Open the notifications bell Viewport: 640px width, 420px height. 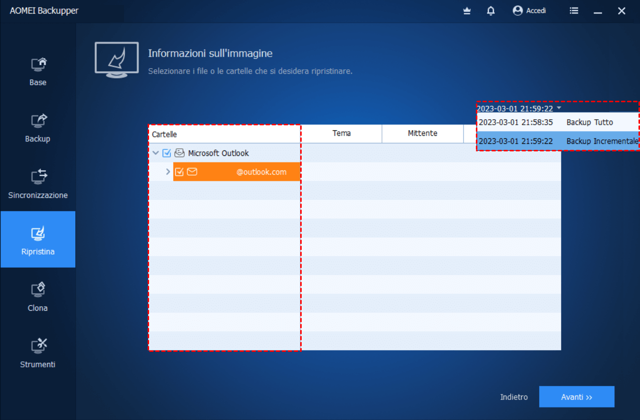click(491, 11)
